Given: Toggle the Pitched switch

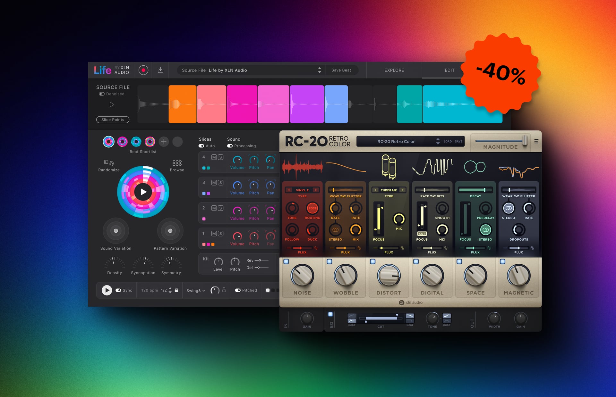Looking at the screenshot, I should click(x=238, y=290).
